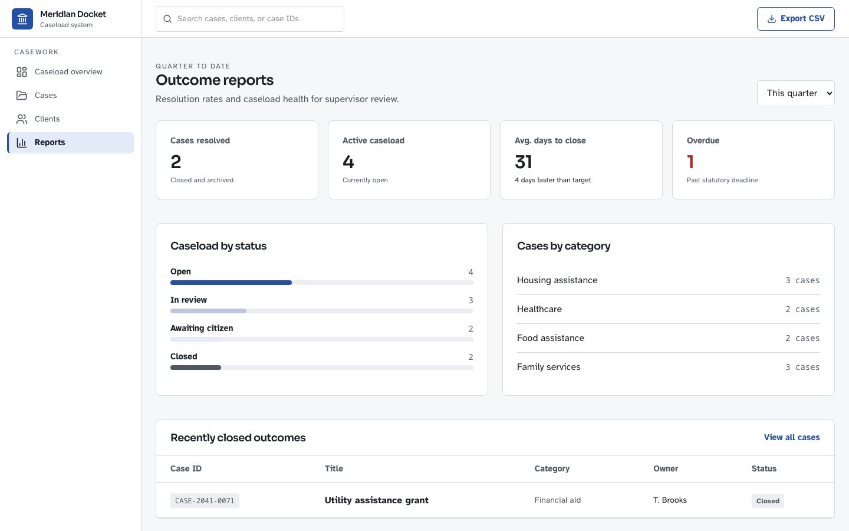Select the Cases resolved stat card
Image resolution: width=849 pixels, height=531 pixels.
pyautogui.click(x=237, y=160)
